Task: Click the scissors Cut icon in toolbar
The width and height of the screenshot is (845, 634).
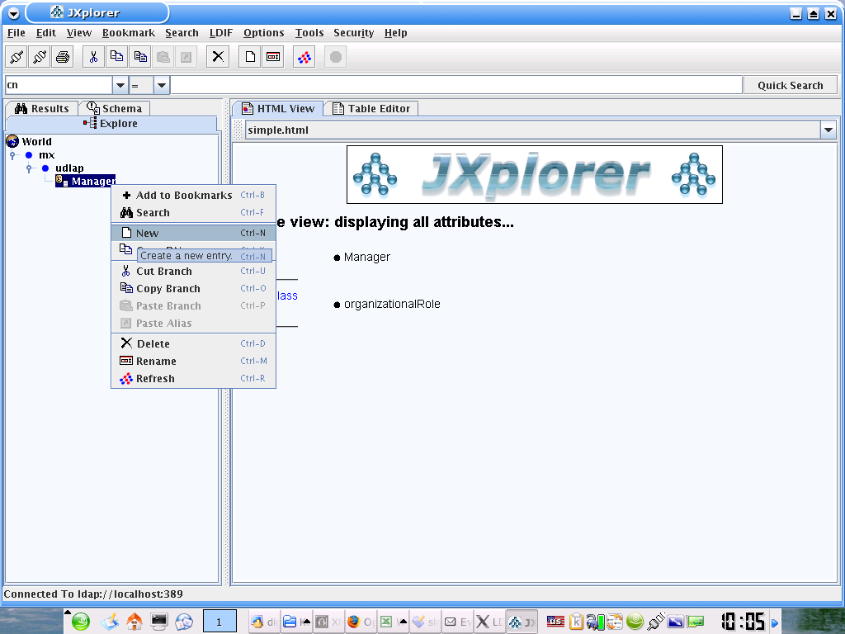Action: click(93, 57)
